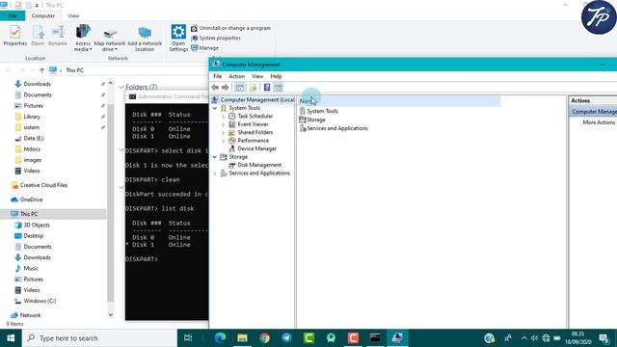The width and height of the screenshot is (617, 347).
Task: Click the Show/Hide Console Tree toolbar icon
Action: coord(240,88)
